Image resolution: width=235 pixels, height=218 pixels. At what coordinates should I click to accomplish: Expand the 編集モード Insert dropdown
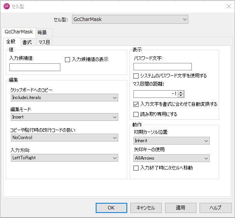point(65,117)
